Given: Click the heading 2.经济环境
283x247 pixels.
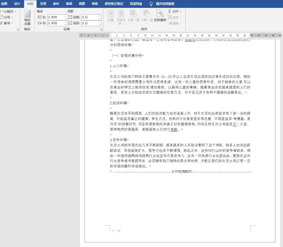Looking at the screenshot, I should pyautogui.click(x=118, y=103).
